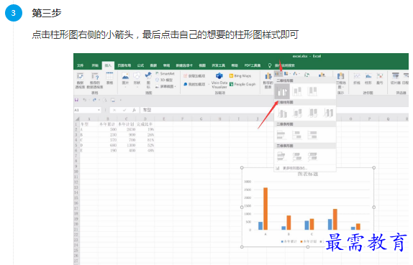The image size is (413, 265).
Task: Switch to the 数据 (Data) tab
Action: pos(153,65)
